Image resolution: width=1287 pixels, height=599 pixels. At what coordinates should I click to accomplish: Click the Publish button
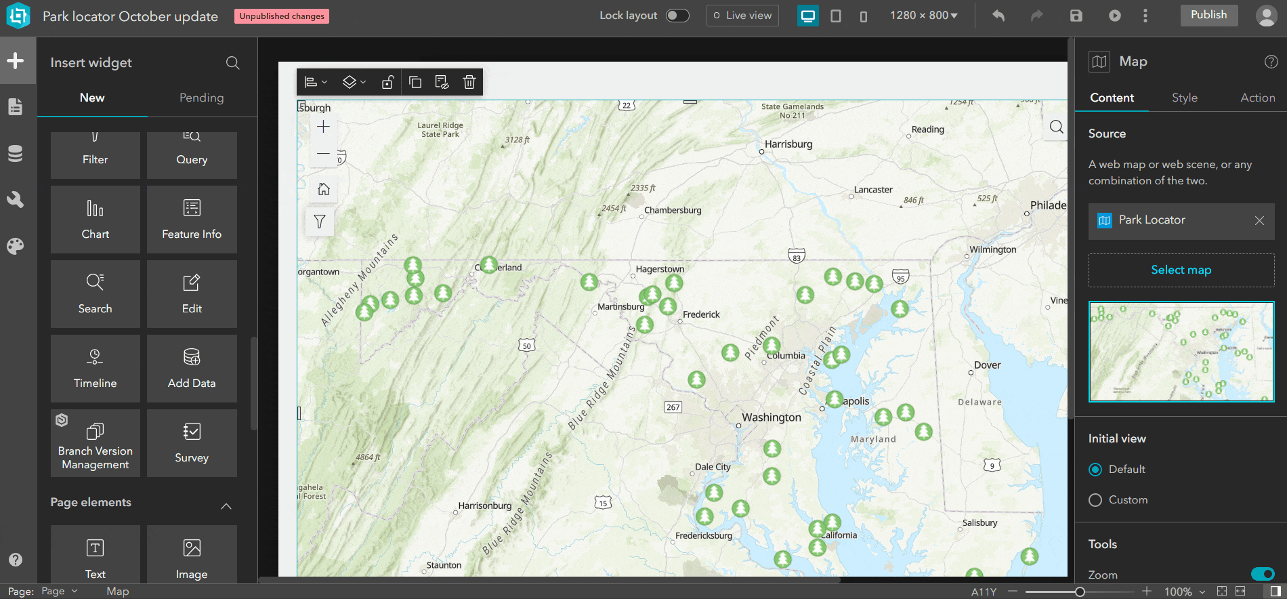1208,15
